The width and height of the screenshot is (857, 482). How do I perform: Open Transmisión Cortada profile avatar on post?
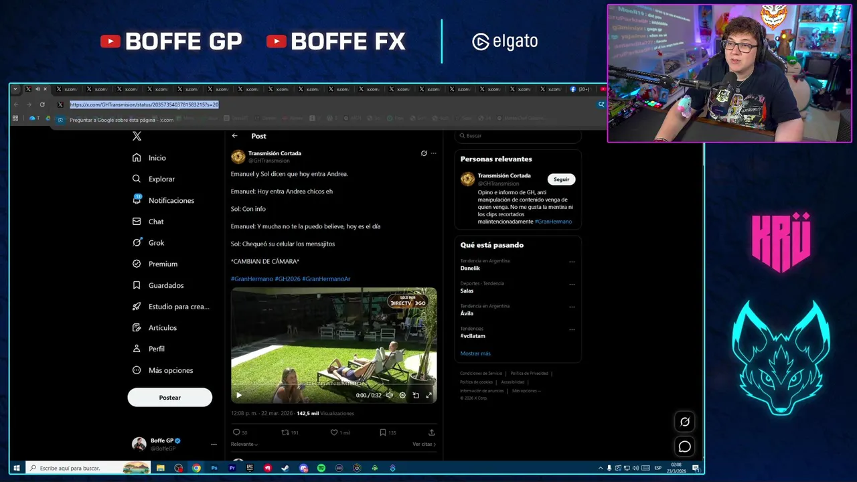pos(238,157)
